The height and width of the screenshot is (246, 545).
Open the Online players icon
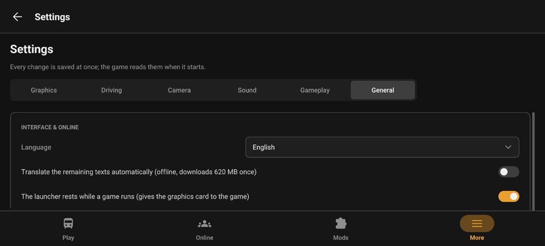(x=204, y=224)
